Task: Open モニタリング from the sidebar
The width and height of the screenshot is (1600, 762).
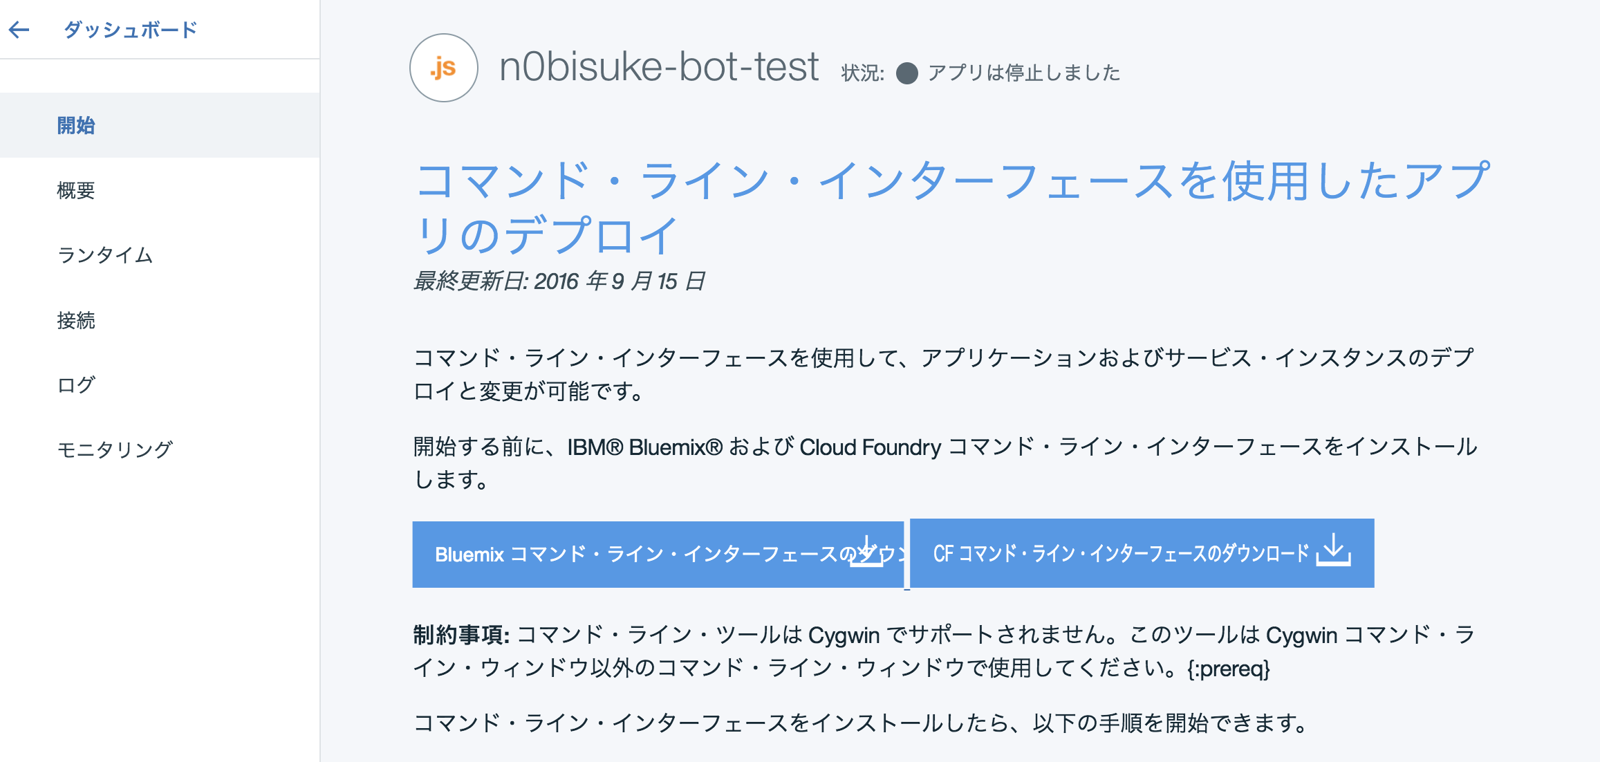Action: click(x=115, y=449)
